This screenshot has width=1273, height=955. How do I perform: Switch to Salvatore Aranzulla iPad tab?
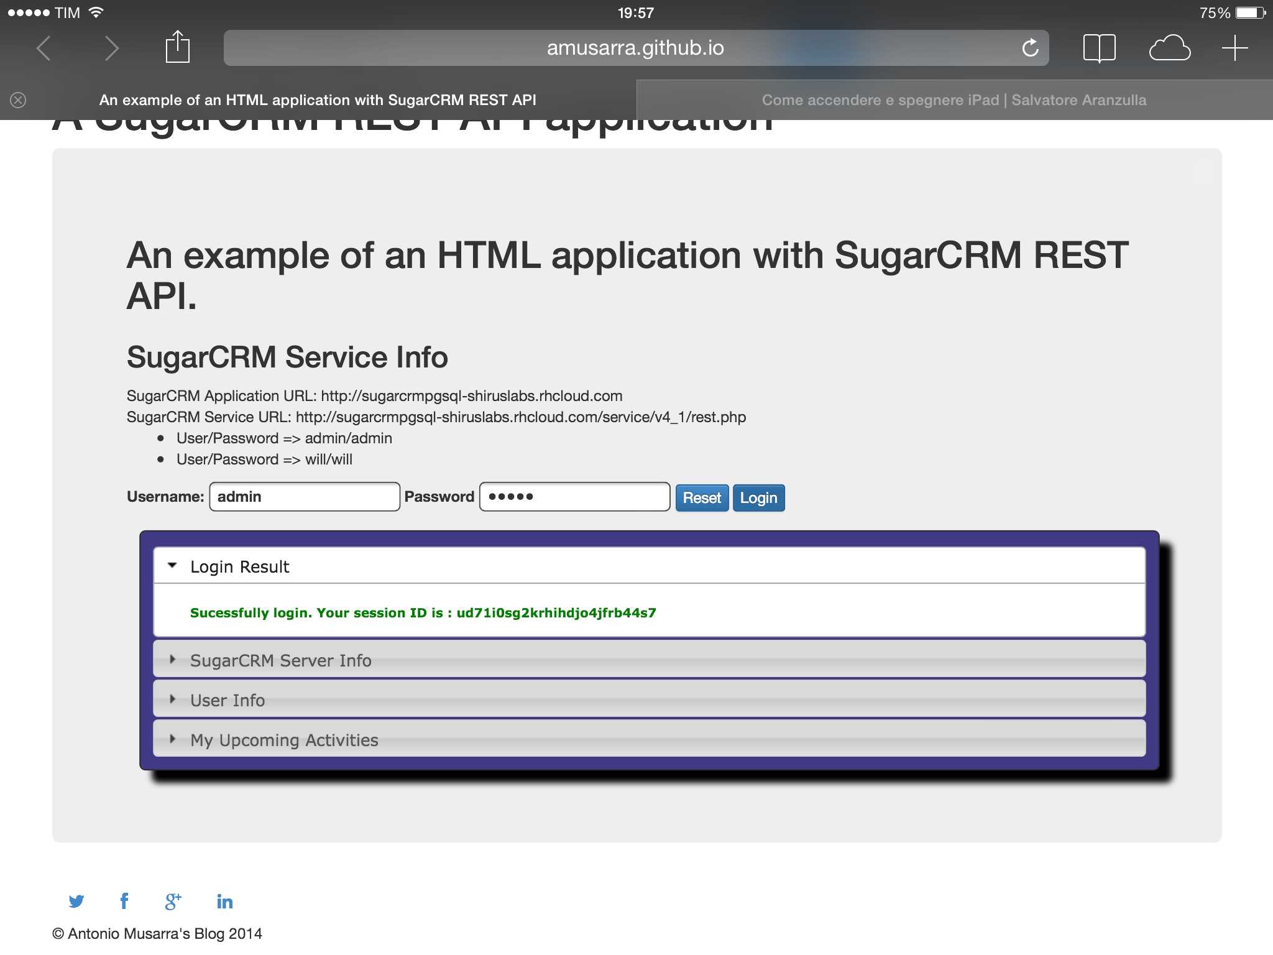[x=955, y=100]
